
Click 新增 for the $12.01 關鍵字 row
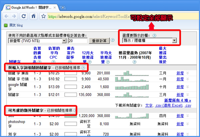[x=180, y=95]
